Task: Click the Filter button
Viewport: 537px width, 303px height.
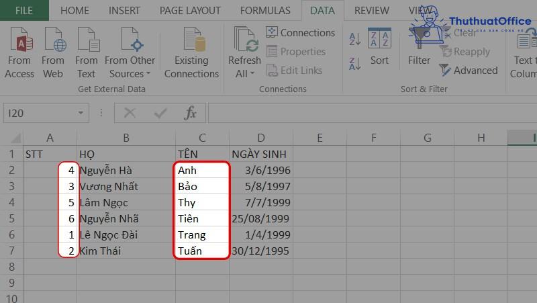Action: point(419,46)
